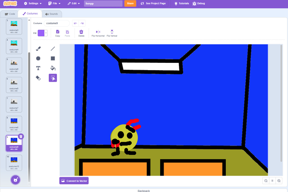288x192 pixels.
Task: Select the Fill bucket tool
Action: tap(53, 68)
